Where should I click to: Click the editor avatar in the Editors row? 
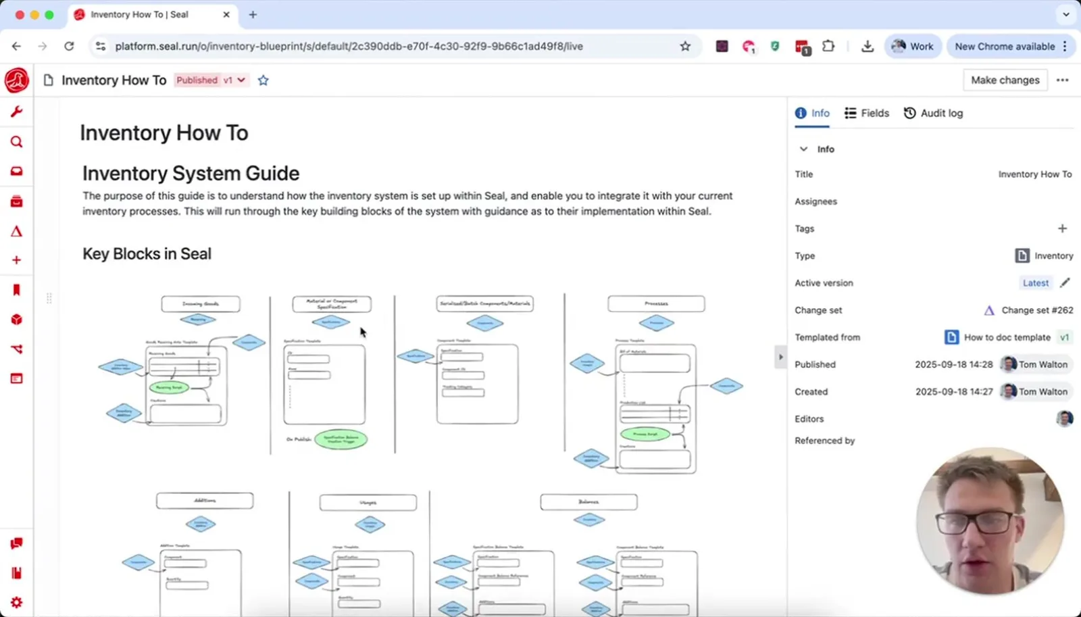pos(1064,418)
